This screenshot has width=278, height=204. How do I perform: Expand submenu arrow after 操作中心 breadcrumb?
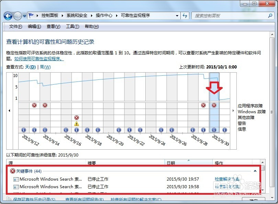click(x=116, y=15)
